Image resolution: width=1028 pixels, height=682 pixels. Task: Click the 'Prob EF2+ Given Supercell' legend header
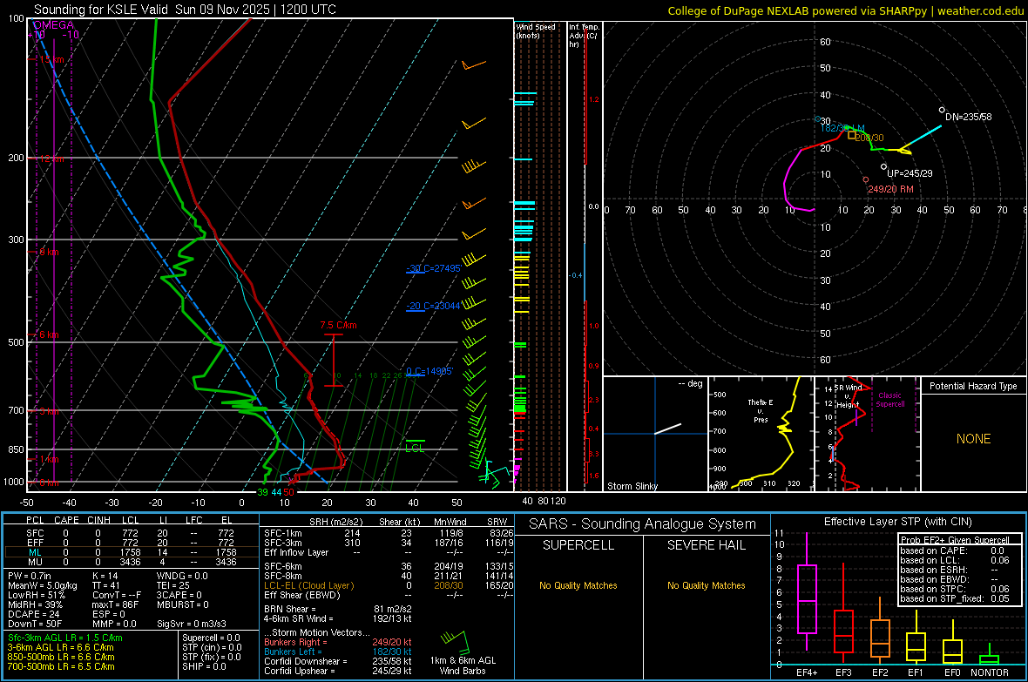point(955,540)
